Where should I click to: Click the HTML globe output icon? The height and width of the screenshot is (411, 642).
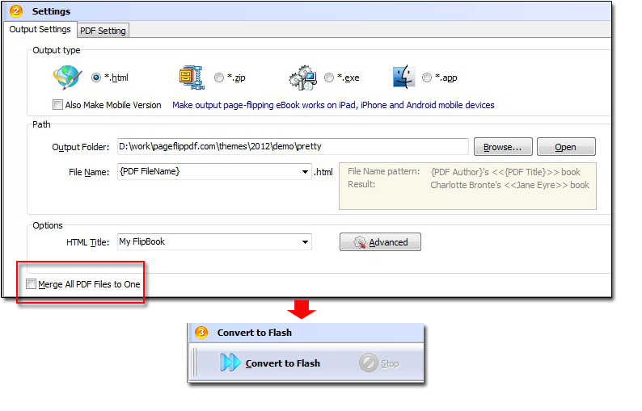[68, 78]
